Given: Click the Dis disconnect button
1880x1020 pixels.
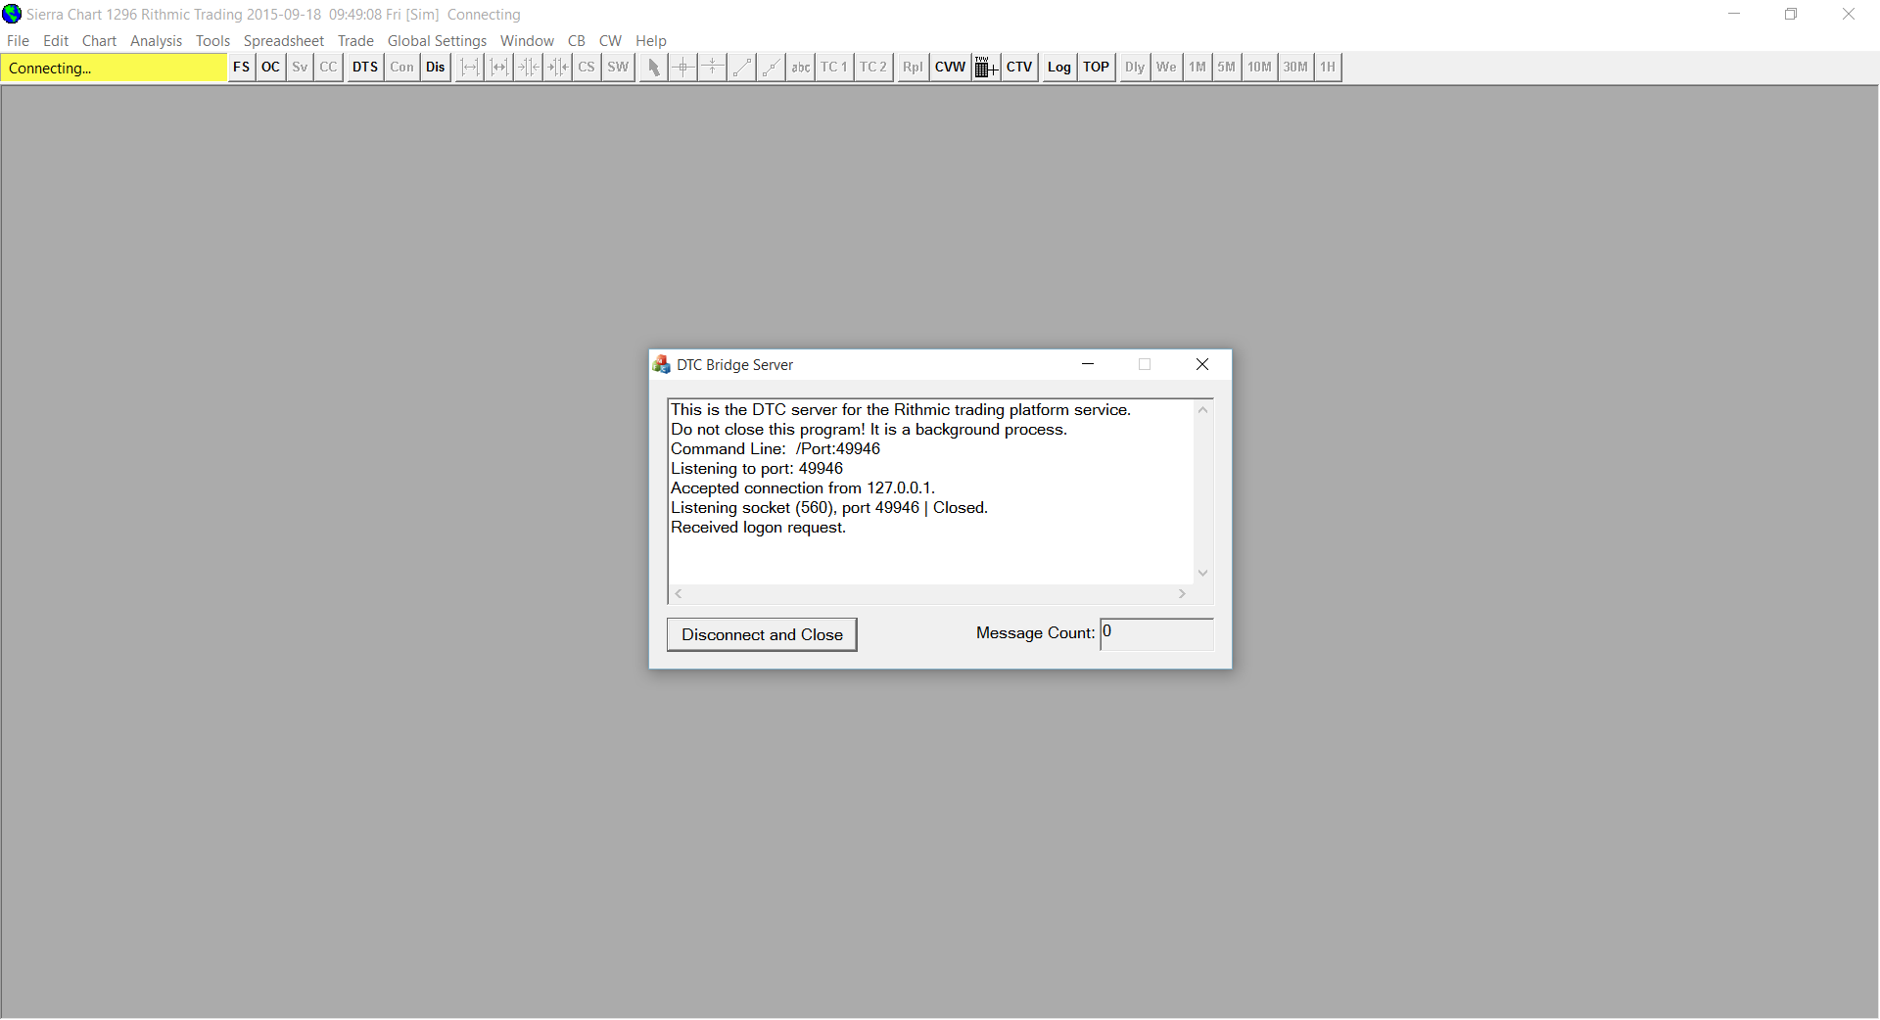Looking at the screenshot, I should [x=436, y=68].
